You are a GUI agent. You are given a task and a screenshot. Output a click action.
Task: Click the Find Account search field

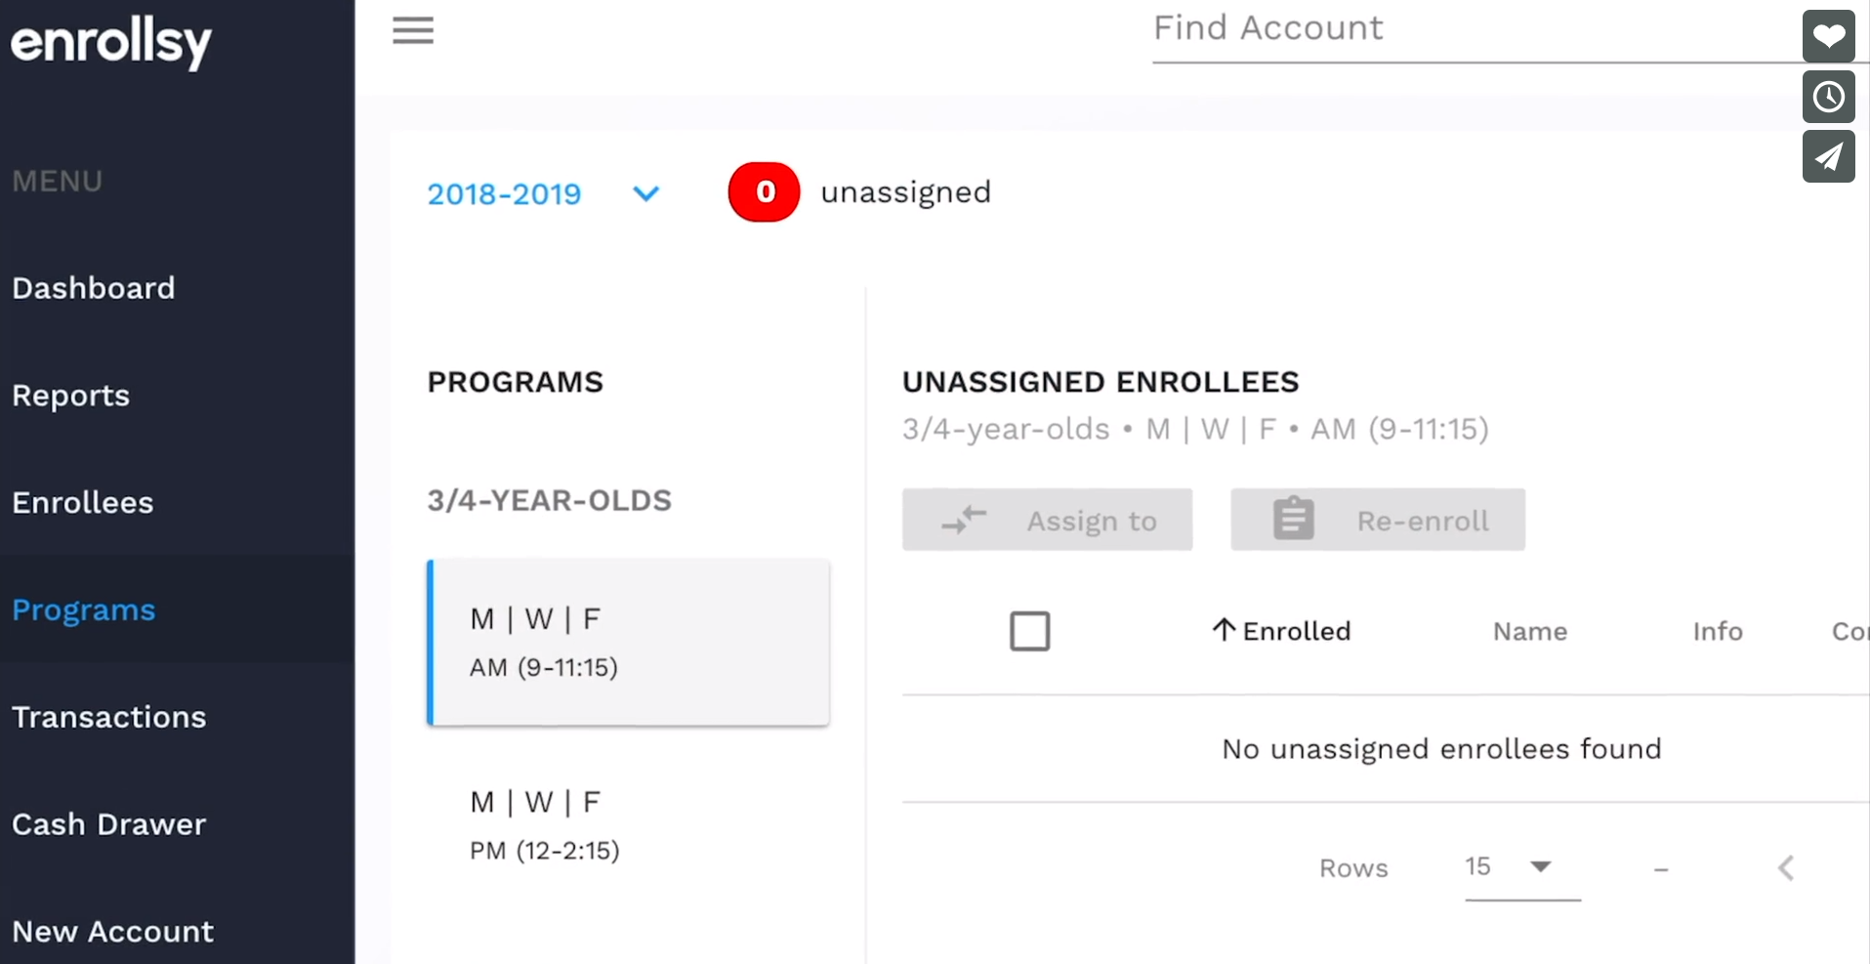[1367, 28]
